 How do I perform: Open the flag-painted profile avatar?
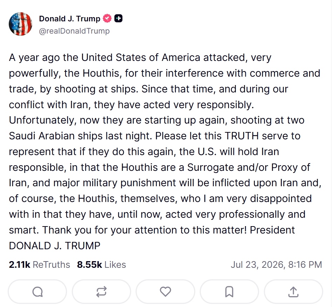click(x=20, y=24)
